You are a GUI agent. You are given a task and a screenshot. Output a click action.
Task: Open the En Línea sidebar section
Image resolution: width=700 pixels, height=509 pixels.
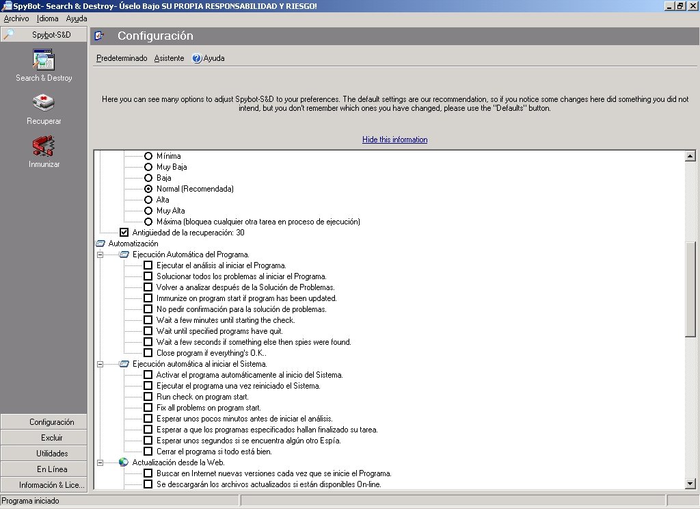point(44,469)
